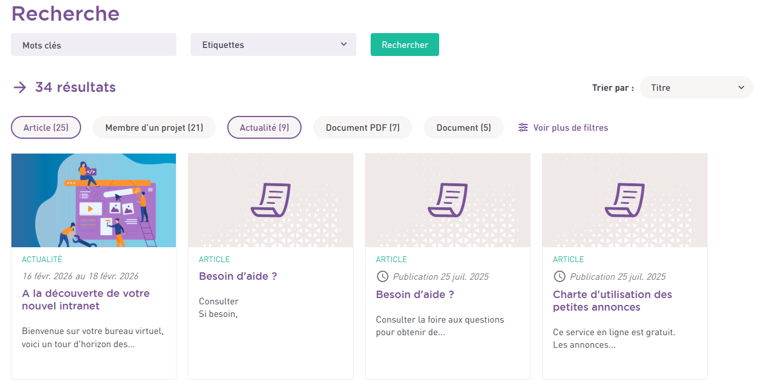Screen dimensions: 763x386
Task: Enable the Document PDF (7) filter
Action: coord(363,128)
